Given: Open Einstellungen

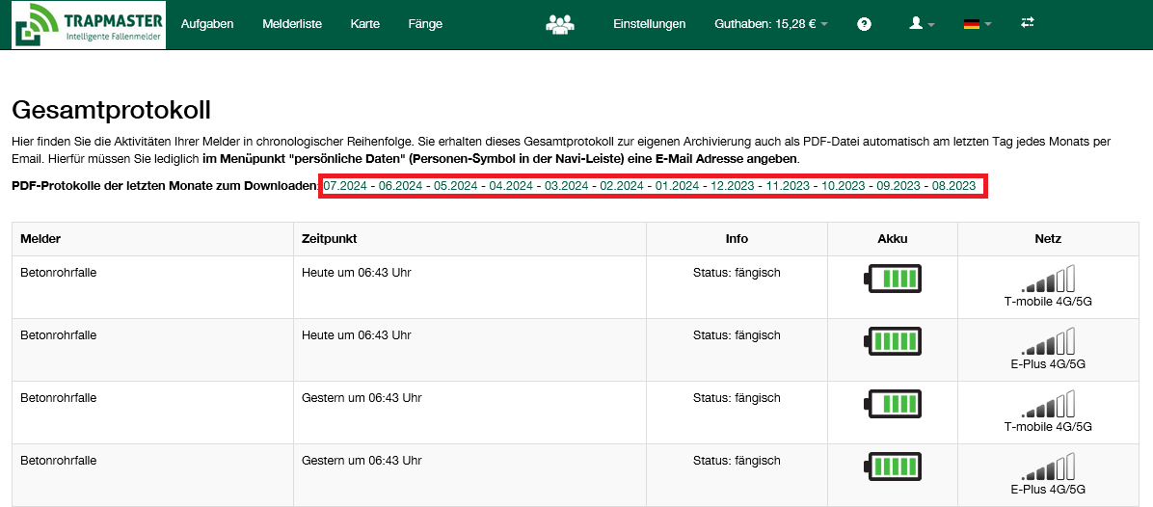Looking at the screenshot, I should [x=649, y=24].
